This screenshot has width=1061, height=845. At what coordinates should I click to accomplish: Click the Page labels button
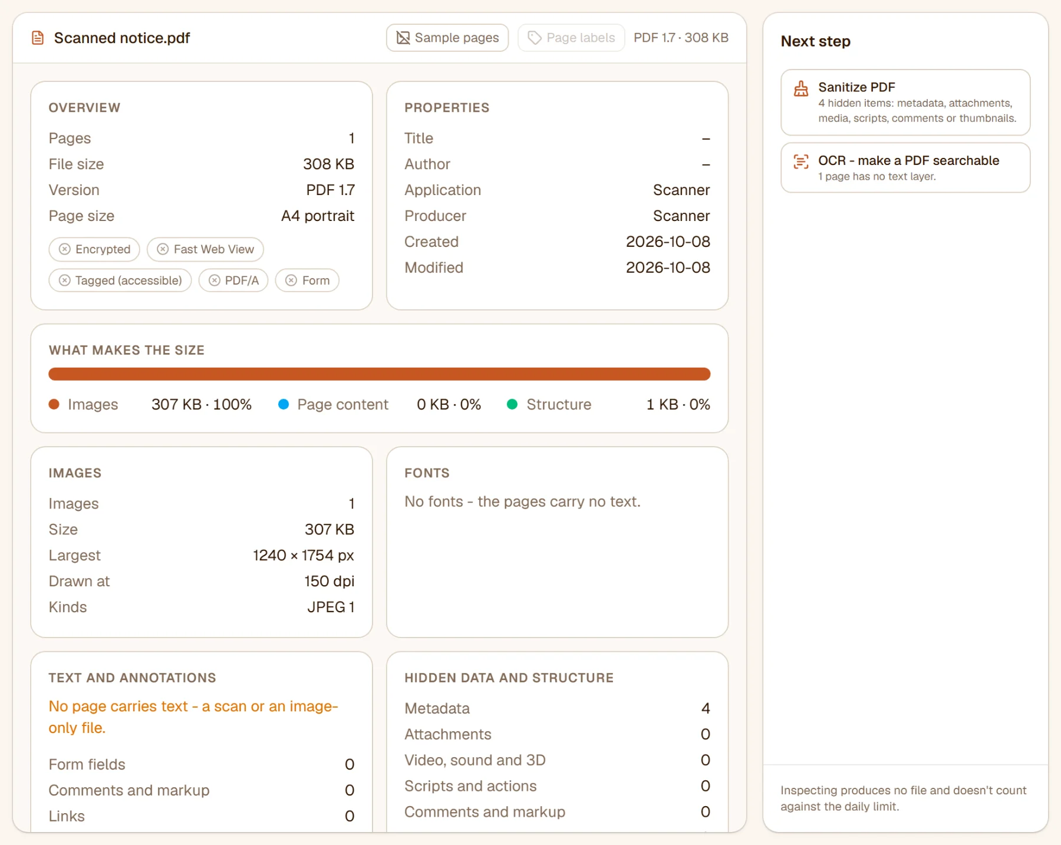tap(571, 38)
